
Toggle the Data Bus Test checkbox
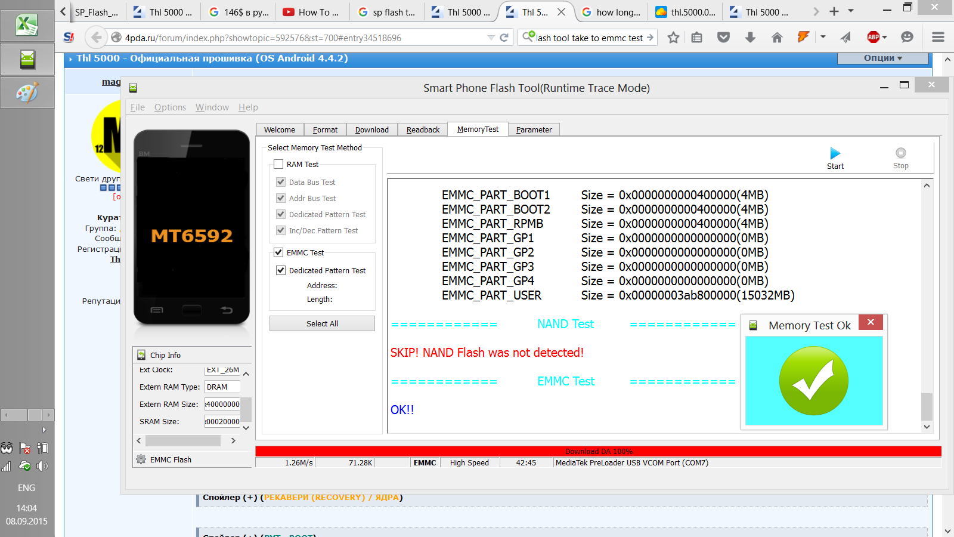tap(281, 182)
